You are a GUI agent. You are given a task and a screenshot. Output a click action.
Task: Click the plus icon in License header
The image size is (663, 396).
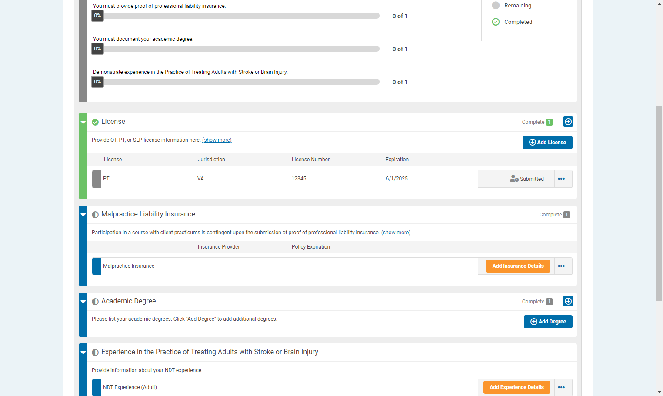[568, 122]
